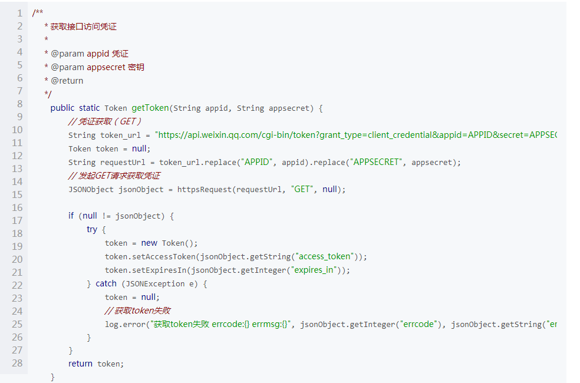
Task: Click the "expires_in" string literal
Action: [x=315, y=270]
